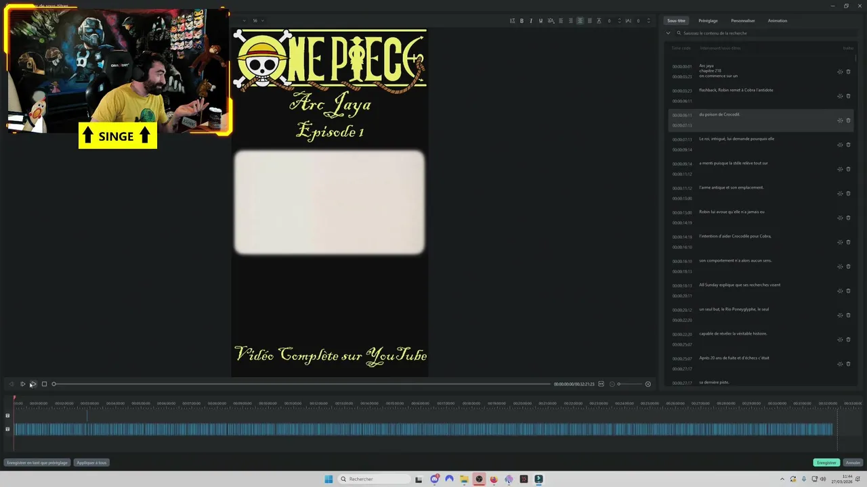Click the taskbar Rechercher search box
The image size is (867, 487).
click(x=375, y=479)
